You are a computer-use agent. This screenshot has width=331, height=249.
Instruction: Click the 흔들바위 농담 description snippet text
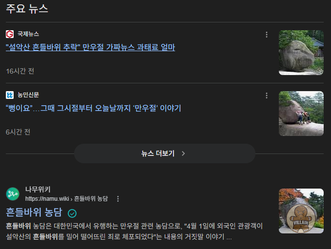click(x=134, y=231)
